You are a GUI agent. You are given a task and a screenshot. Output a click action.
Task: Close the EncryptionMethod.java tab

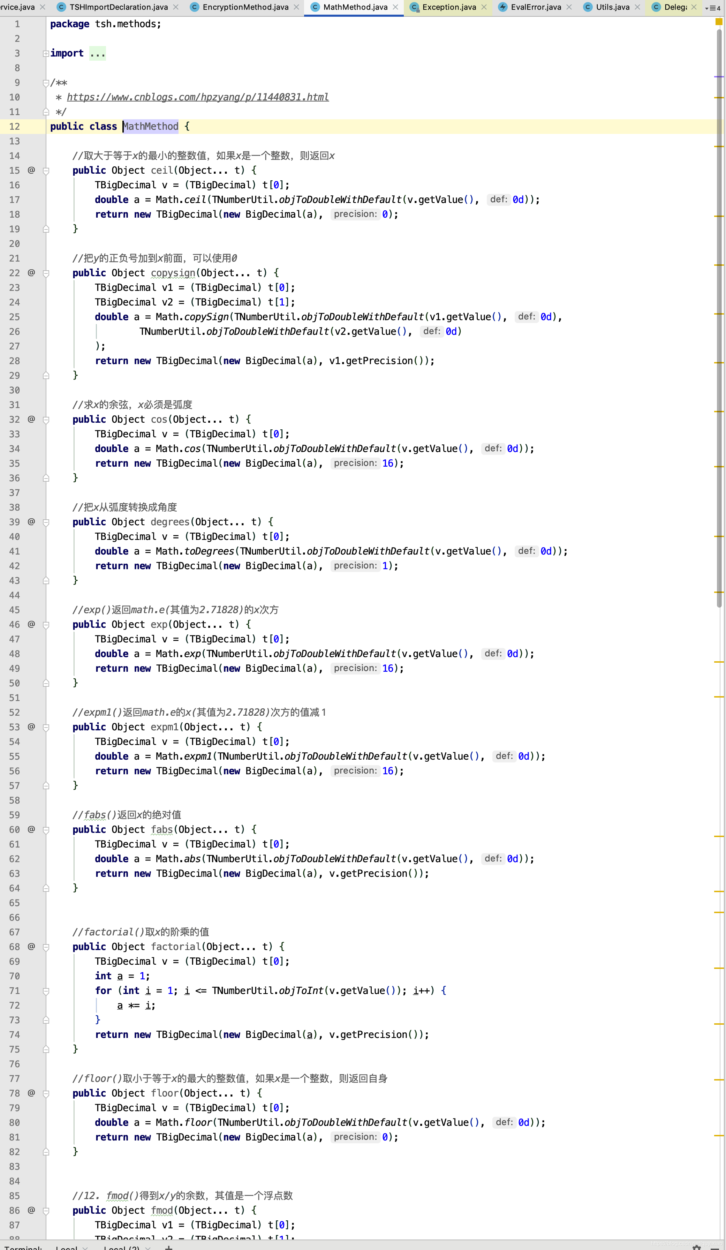(x=296, y=7)
